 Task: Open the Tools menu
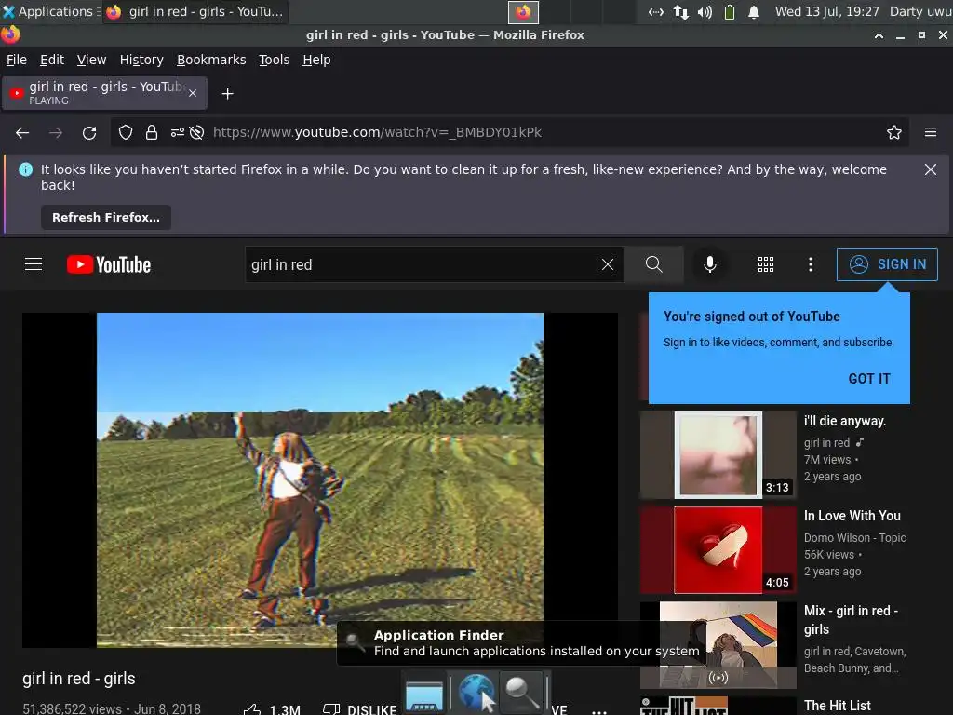pyautogui.click(x=275, y=60)
